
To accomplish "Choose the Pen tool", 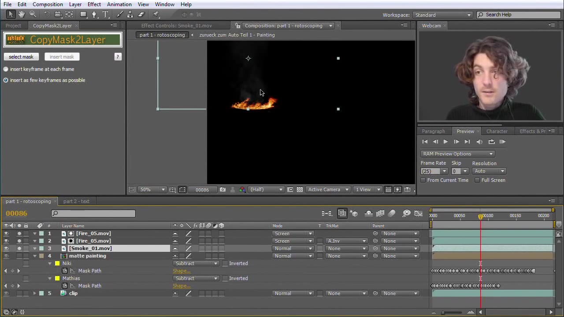I will [x=94, y=15].
